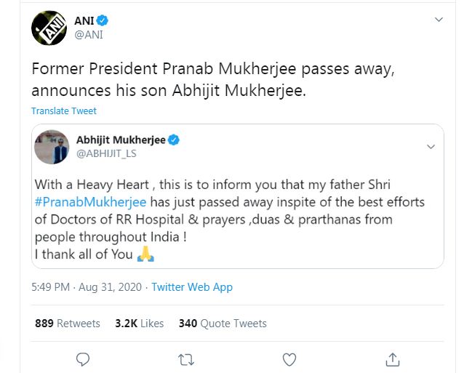Open the 340 Quote Tweets list
This screenshot has width=464, height=373.
(x=223, y=323)
